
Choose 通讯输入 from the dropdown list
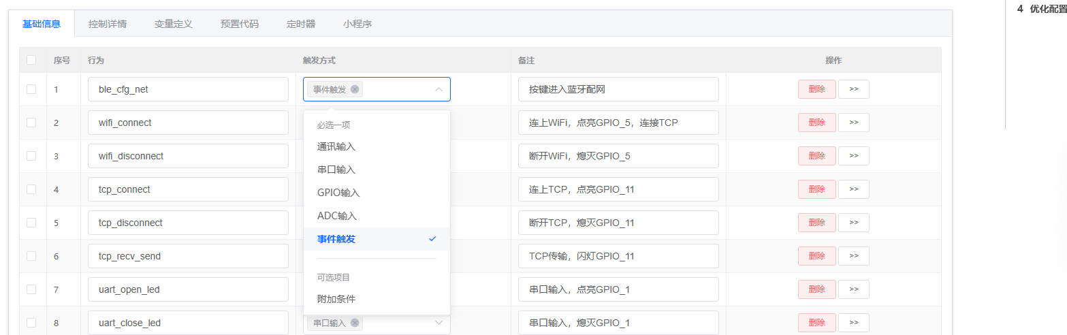[377, 146]
